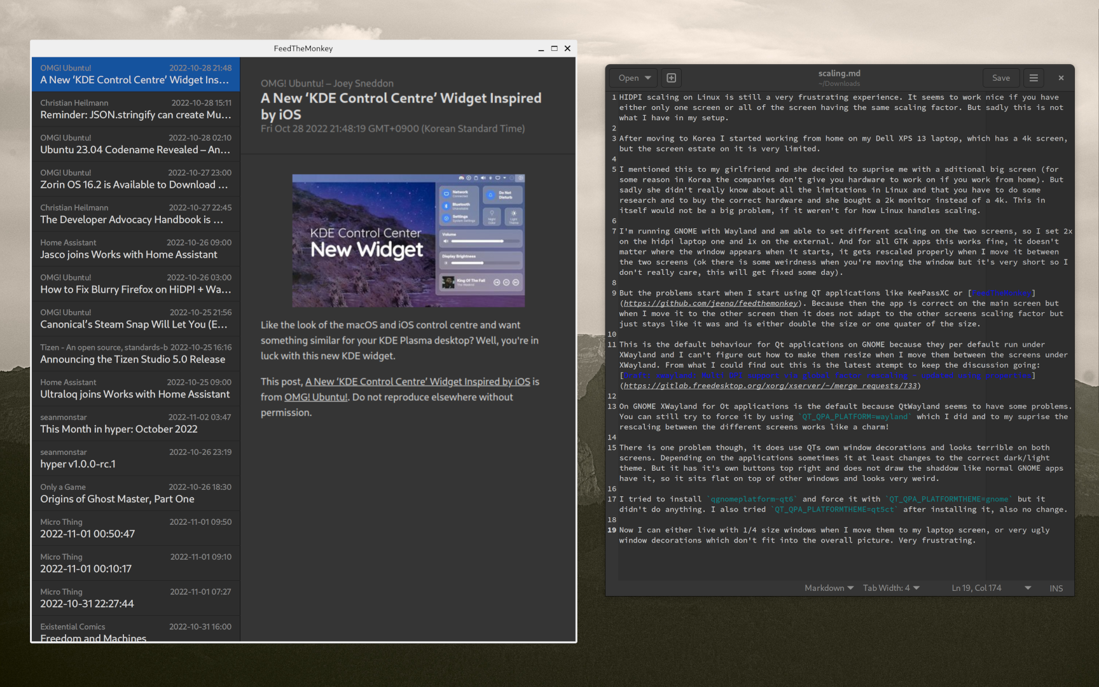Select 'The Developer Advocacy Handbook' entry
Image resolution: width=1099 pixels, height=687 pixels.
coord(135,214)
